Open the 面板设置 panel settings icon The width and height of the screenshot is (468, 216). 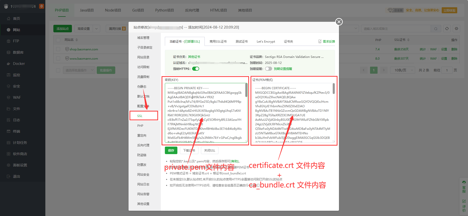click(x=9, y=165)
